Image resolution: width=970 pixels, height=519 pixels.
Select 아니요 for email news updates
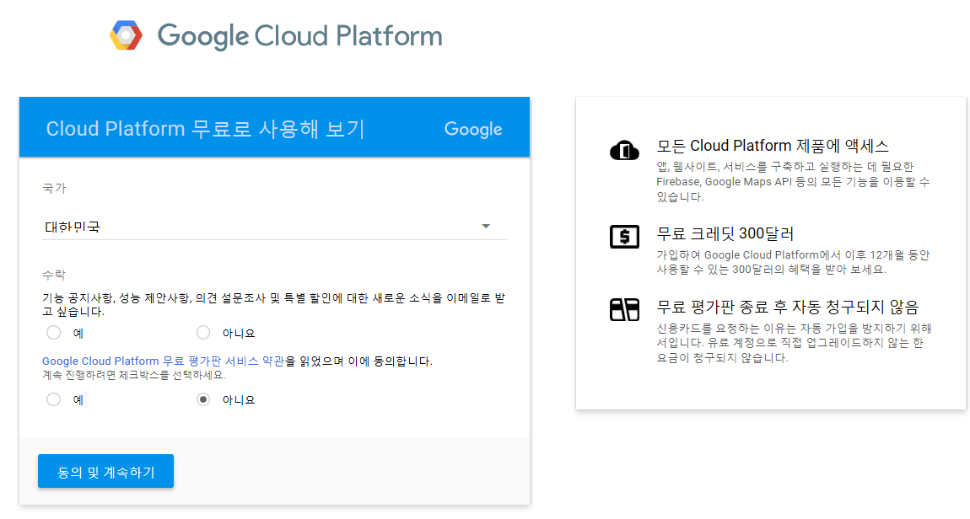click(x=203, y=333)
